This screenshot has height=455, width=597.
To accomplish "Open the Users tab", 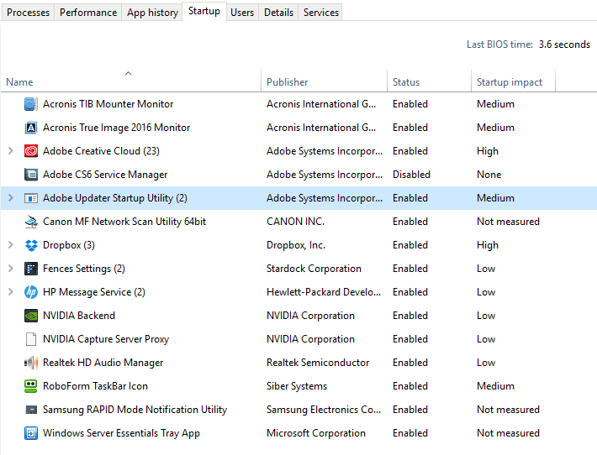I will 242,13.
